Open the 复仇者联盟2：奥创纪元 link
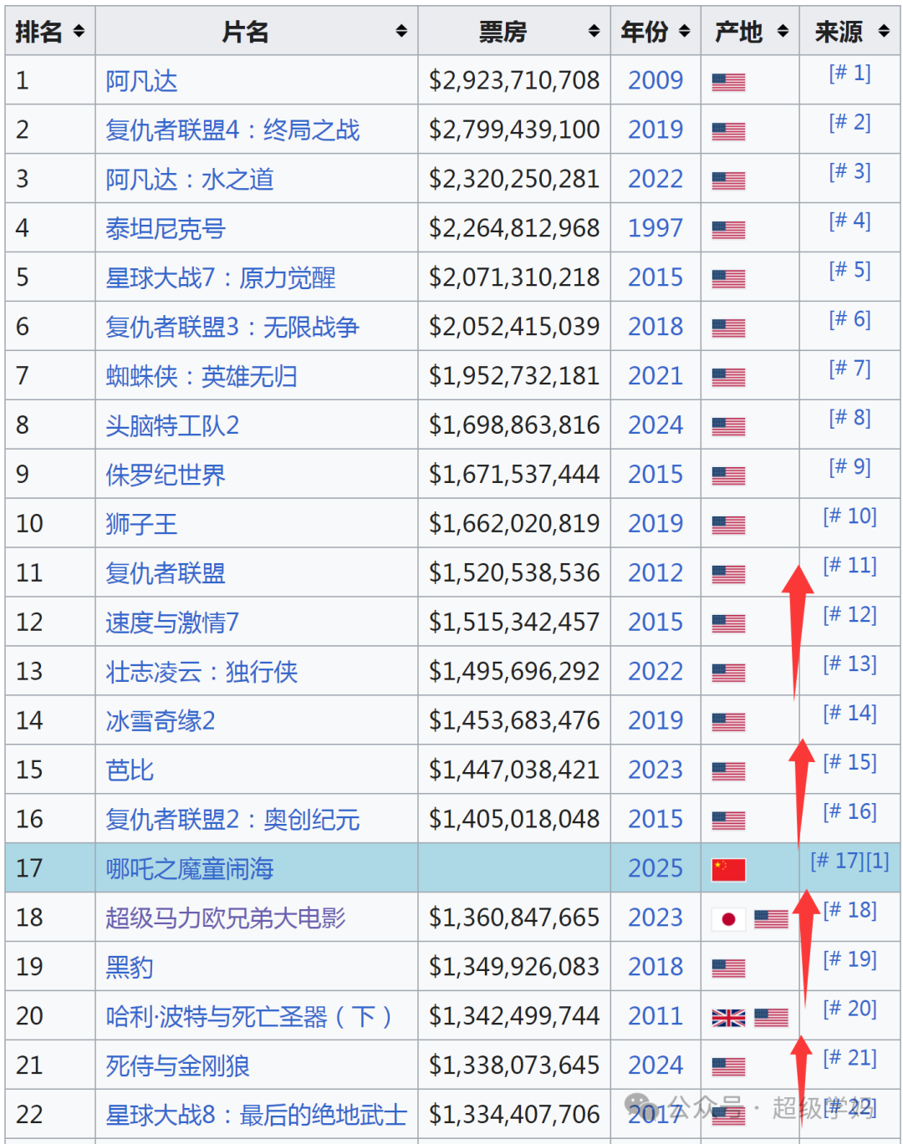Screen dimensions: 903x1144 [232, 820]
